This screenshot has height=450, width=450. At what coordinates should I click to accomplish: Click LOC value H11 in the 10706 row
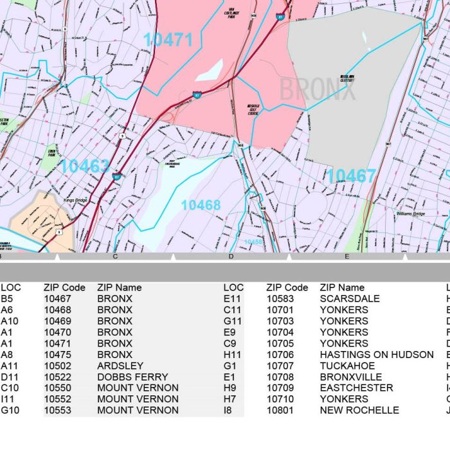point(232,355)
